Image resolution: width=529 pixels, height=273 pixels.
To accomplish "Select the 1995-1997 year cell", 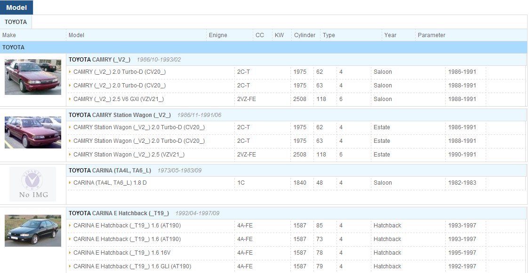I will 462,253.
